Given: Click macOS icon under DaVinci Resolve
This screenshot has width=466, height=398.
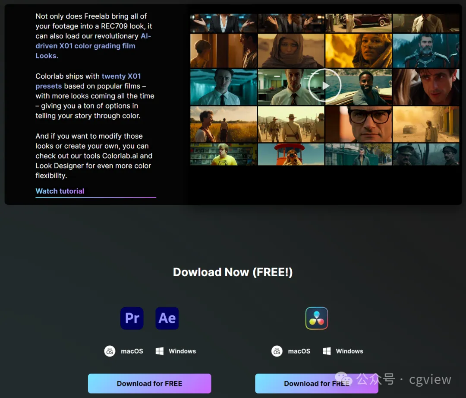Looking at the screenshot, I should [277, 351].
